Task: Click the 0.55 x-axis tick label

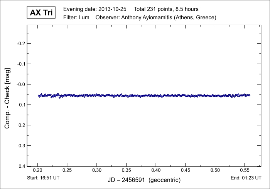Action: point(245,170)
